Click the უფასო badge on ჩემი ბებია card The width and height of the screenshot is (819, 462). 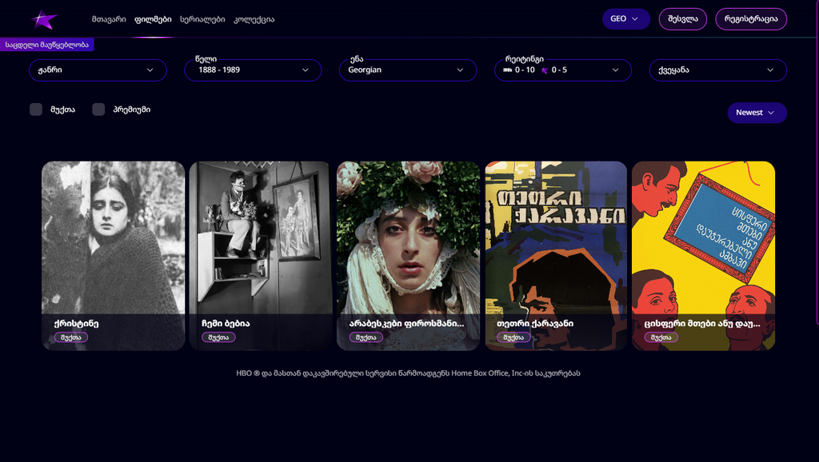pos(219,337)
